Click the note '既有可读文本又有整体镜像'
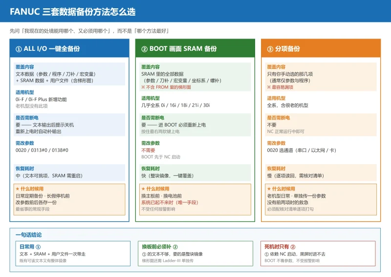Image resolution: width=391 pixels, height=277 pixels. click(43, 261)
